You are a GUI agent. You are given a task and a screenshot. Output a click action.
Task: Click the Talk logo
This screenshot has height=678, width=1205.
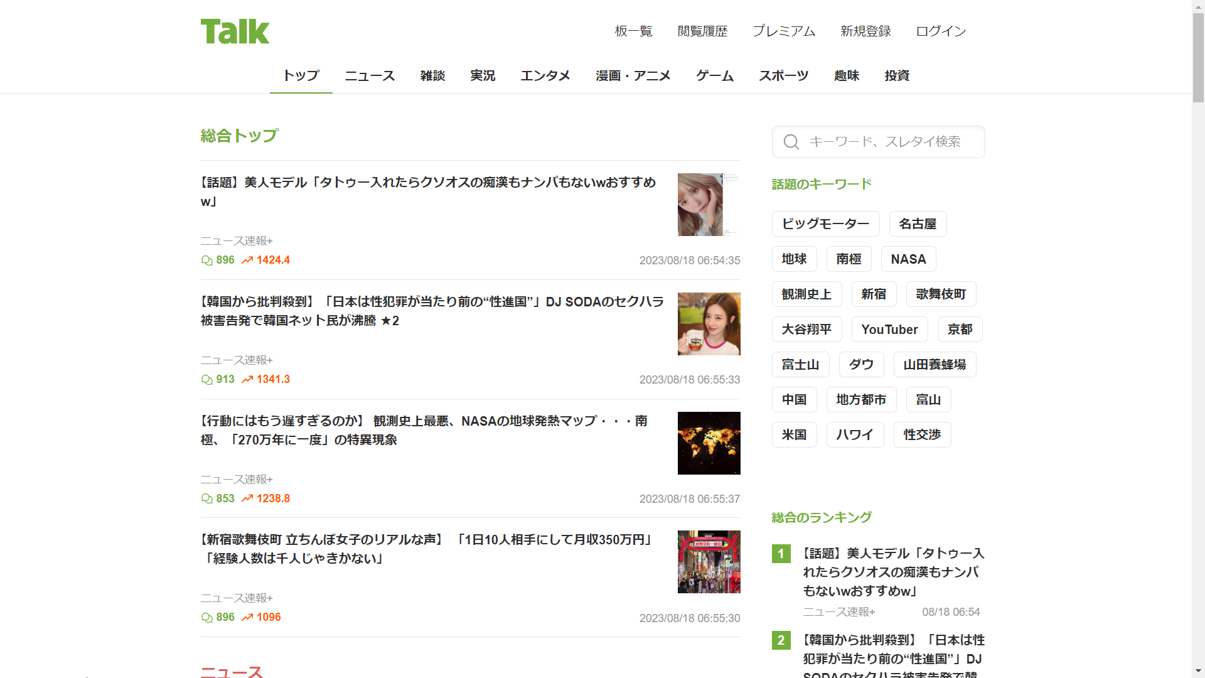coord(235,31)
